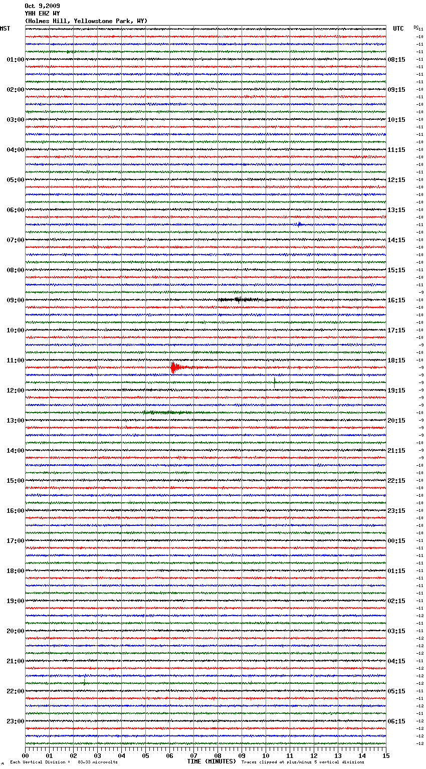
Task: Click the MST column header
Action: (5, 29)
